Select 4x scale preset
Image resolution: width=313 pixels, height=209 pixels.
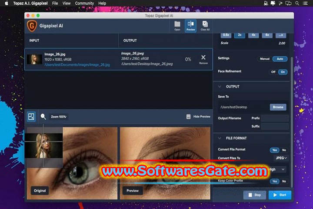click(253, 35)
